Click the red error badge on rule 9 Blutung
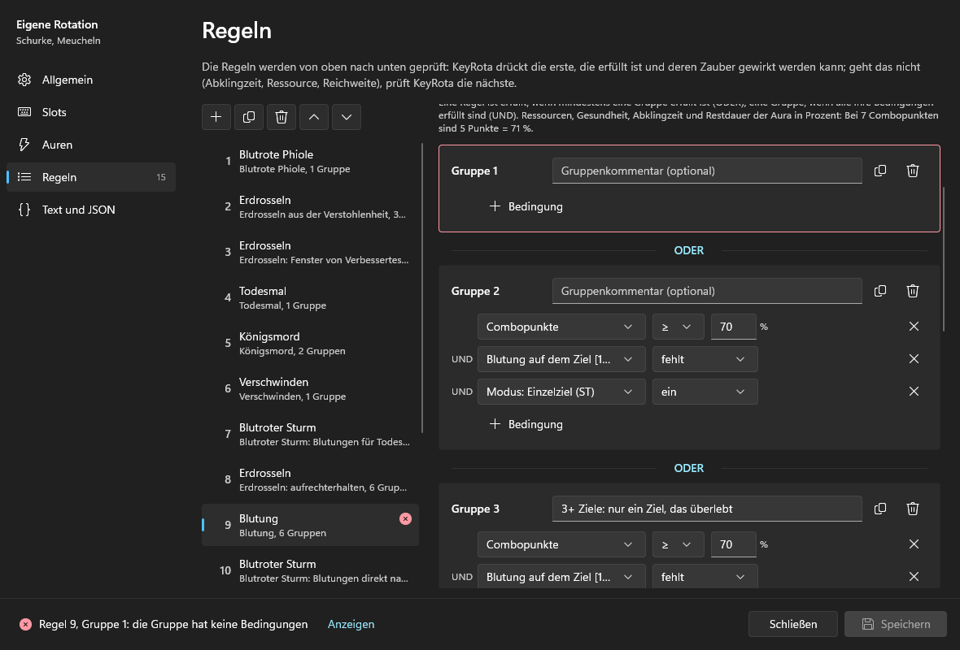Viewport: 960px width, 650px height. coord(405,518)
